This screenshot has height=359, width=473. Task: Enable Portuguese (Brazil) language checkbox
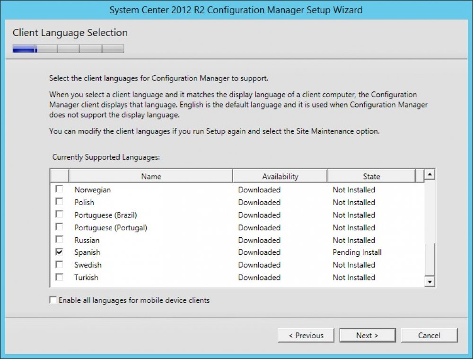[60, 214]
